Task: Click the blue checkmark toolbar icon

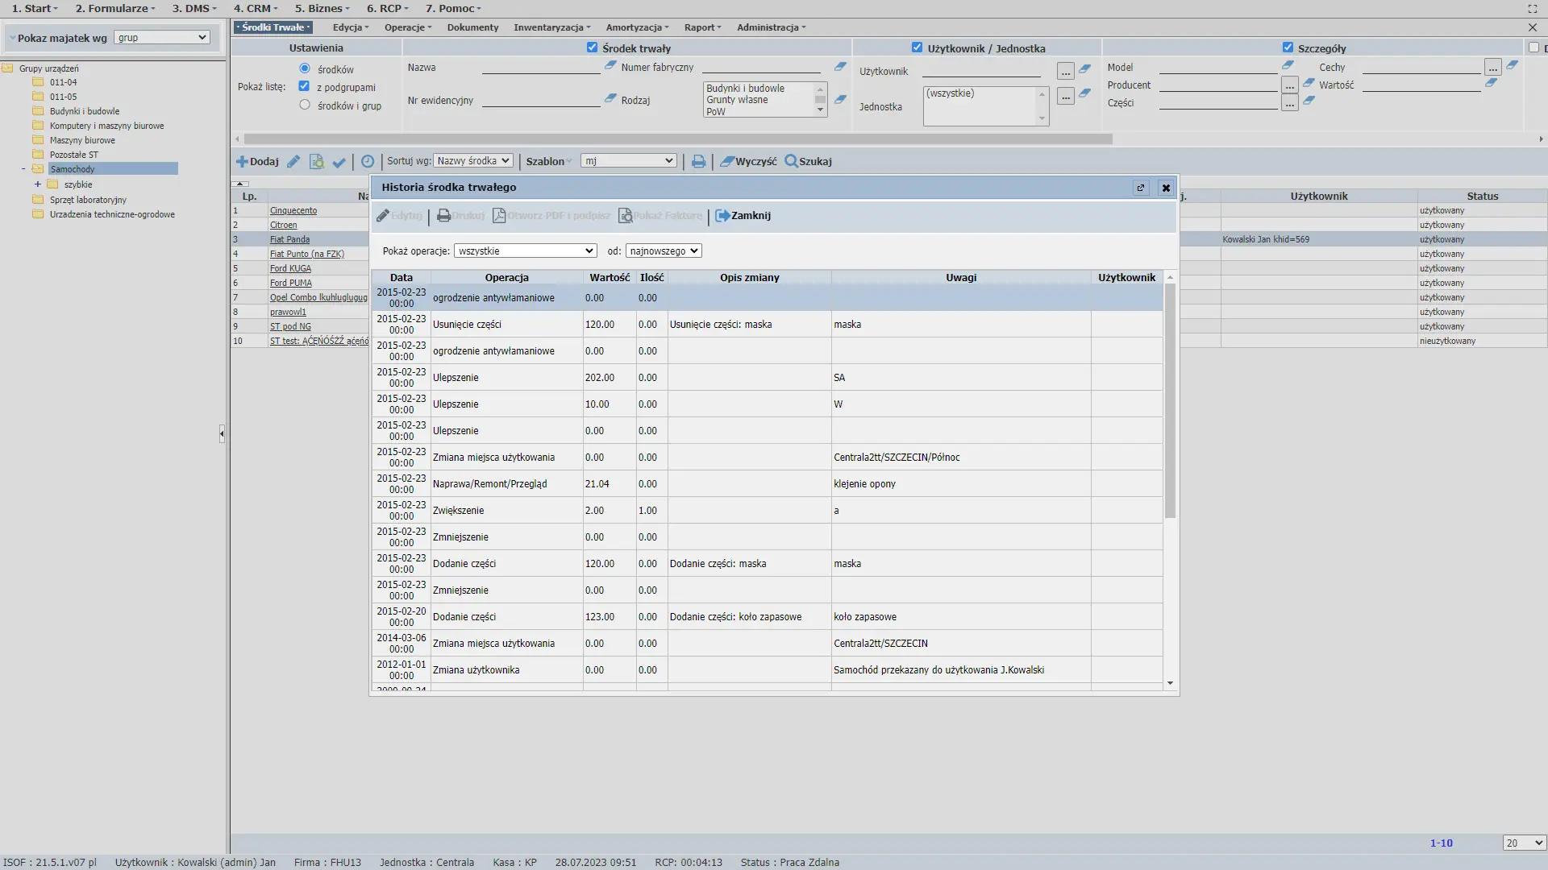Action: (339, 162)
